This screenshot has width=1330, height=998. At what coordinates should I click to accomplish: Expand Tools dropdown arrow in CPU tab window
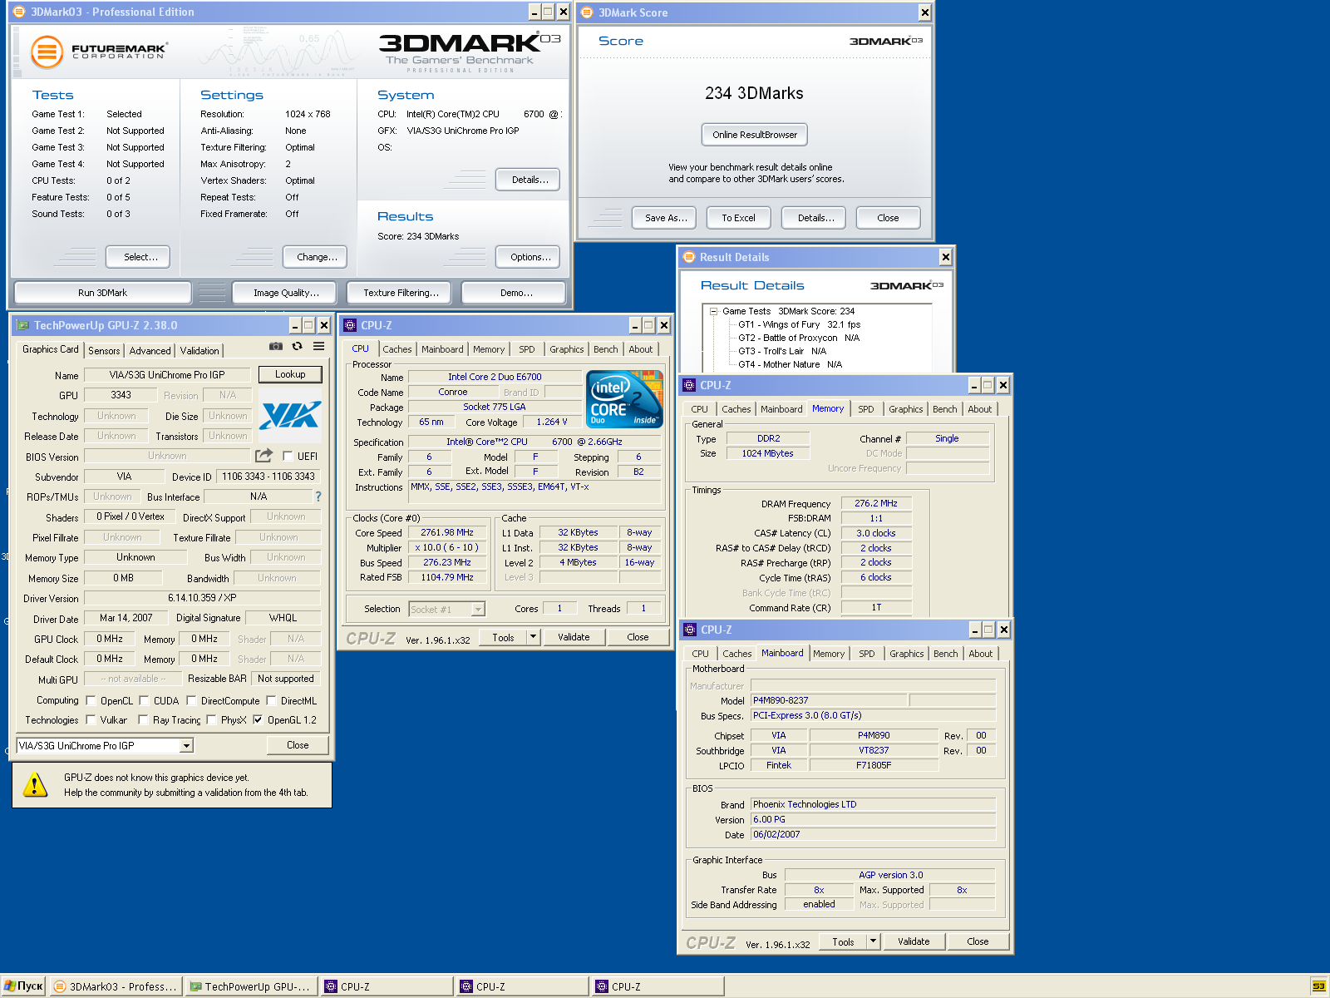click(x=533, y=637)
